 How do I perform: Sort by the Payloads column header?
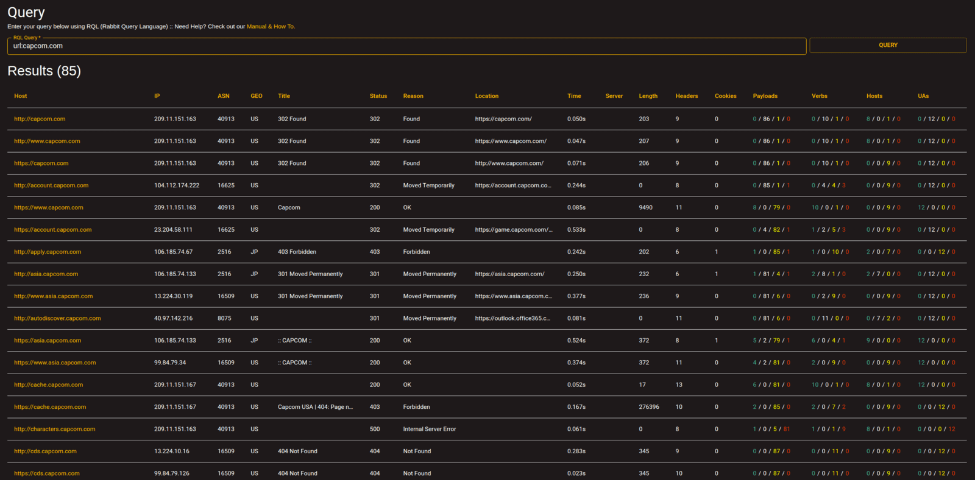coord(765,96)
